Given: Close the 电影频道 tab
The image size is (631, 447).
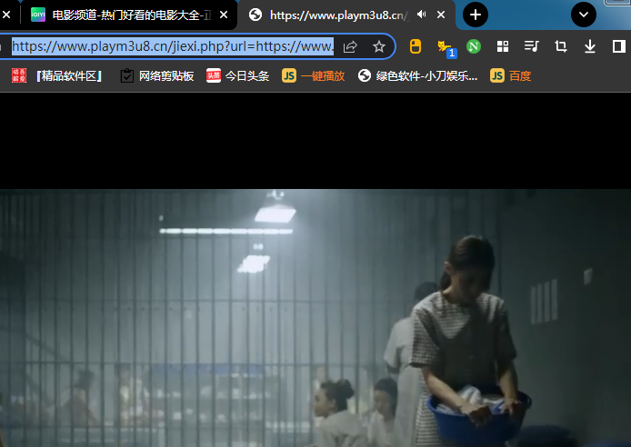Looking at the screenshot, I should (224, 15).
